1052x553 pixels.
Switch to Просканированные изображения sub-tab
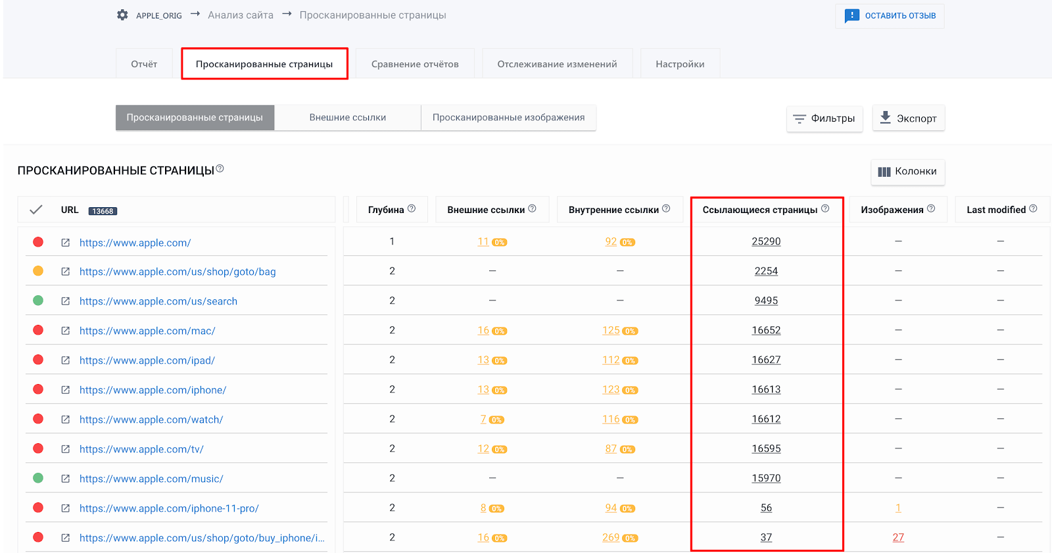point(508,118)
